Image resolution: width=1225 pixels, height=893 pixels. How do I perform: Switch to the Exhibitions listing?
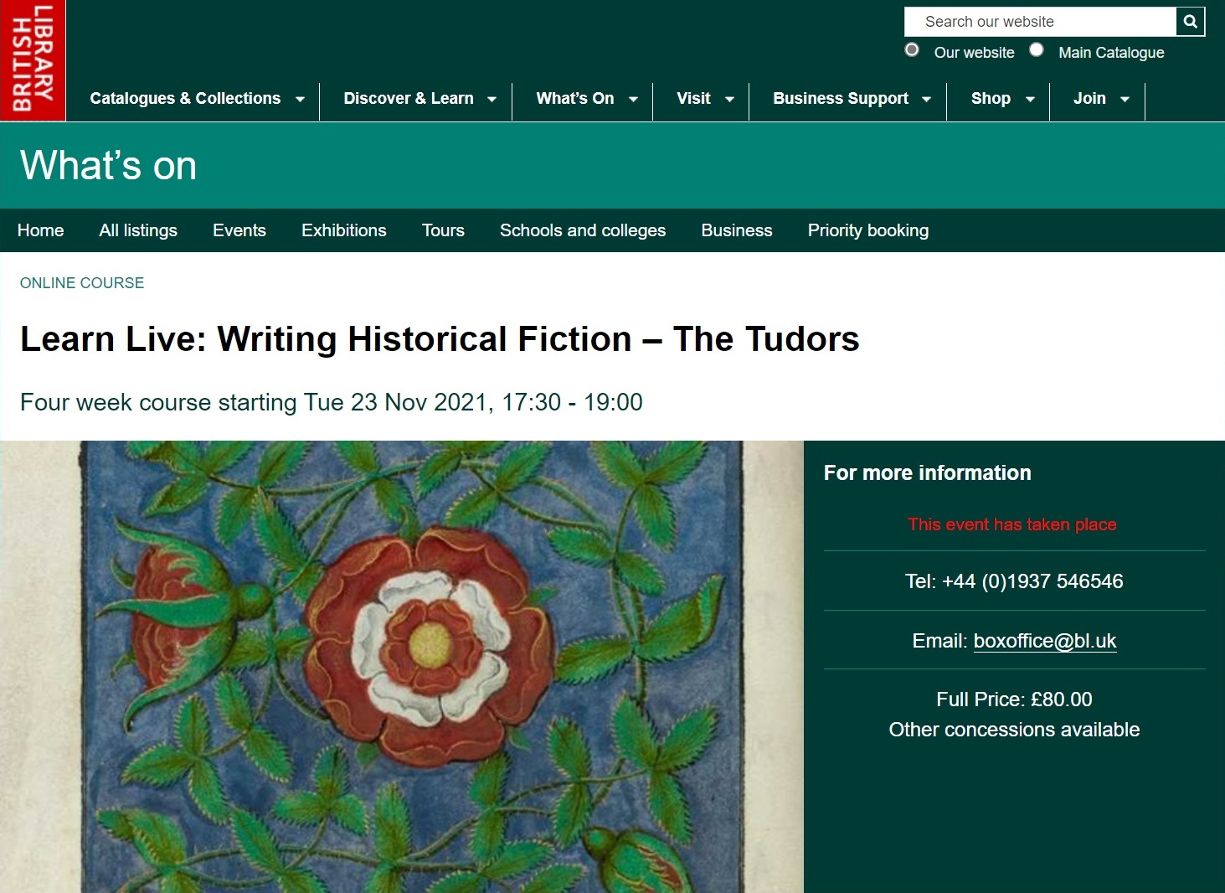343,230
